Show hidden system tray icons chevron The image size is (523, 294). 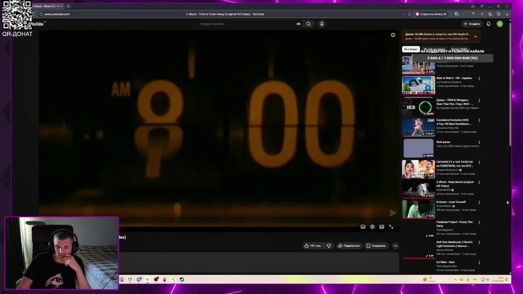(x=455, y=280)
